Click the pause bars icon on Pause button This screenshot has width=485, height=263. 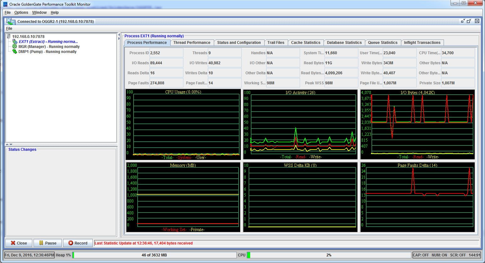41,243
